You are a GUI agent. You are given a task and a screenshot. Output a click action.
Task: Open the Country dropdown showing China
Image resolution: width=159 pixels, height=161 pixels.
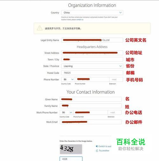point(92,13)
